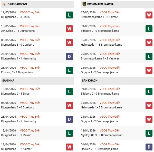Viewport: 154px width, 152px height.
Task: Open VĐQG Thụy Điển link beside 10/05/2026
Action: point(30,26)
